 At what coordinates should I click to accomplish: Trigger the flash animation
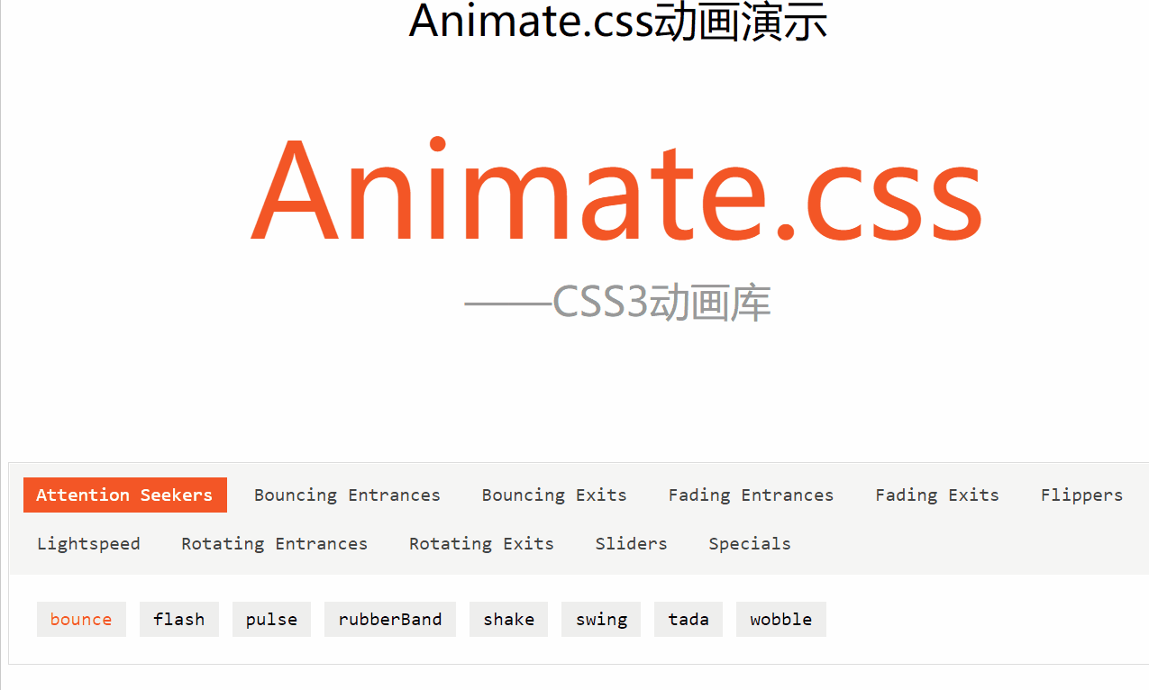pyautogui.click(x=178, y=619)
